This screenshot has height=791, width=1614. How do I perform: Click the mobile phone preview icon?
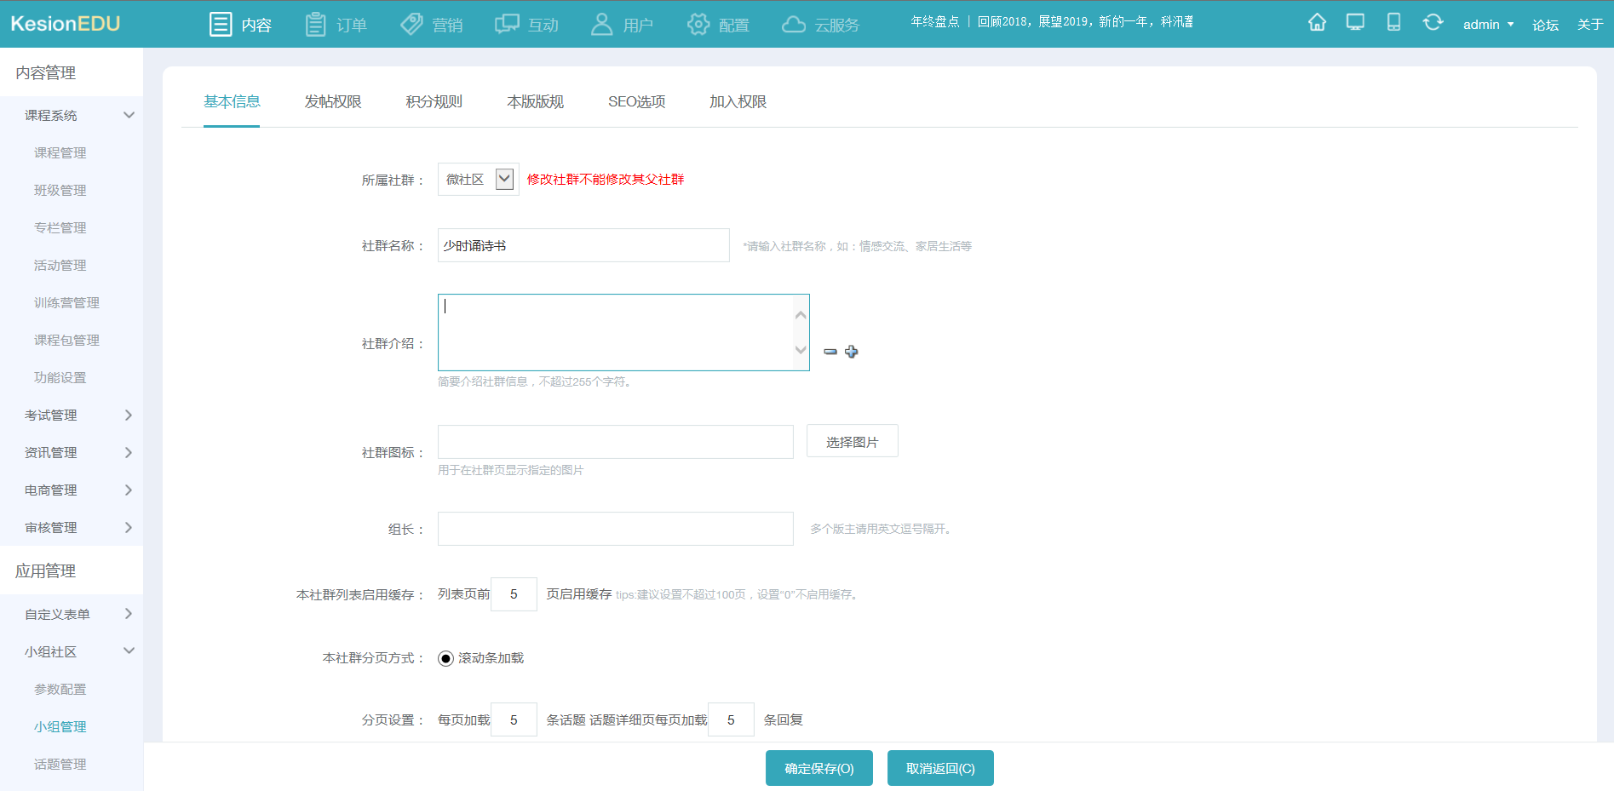1393,23
